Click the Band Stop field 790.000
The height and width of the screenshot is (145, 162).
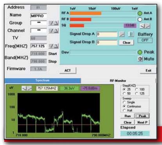coord(38,61)
